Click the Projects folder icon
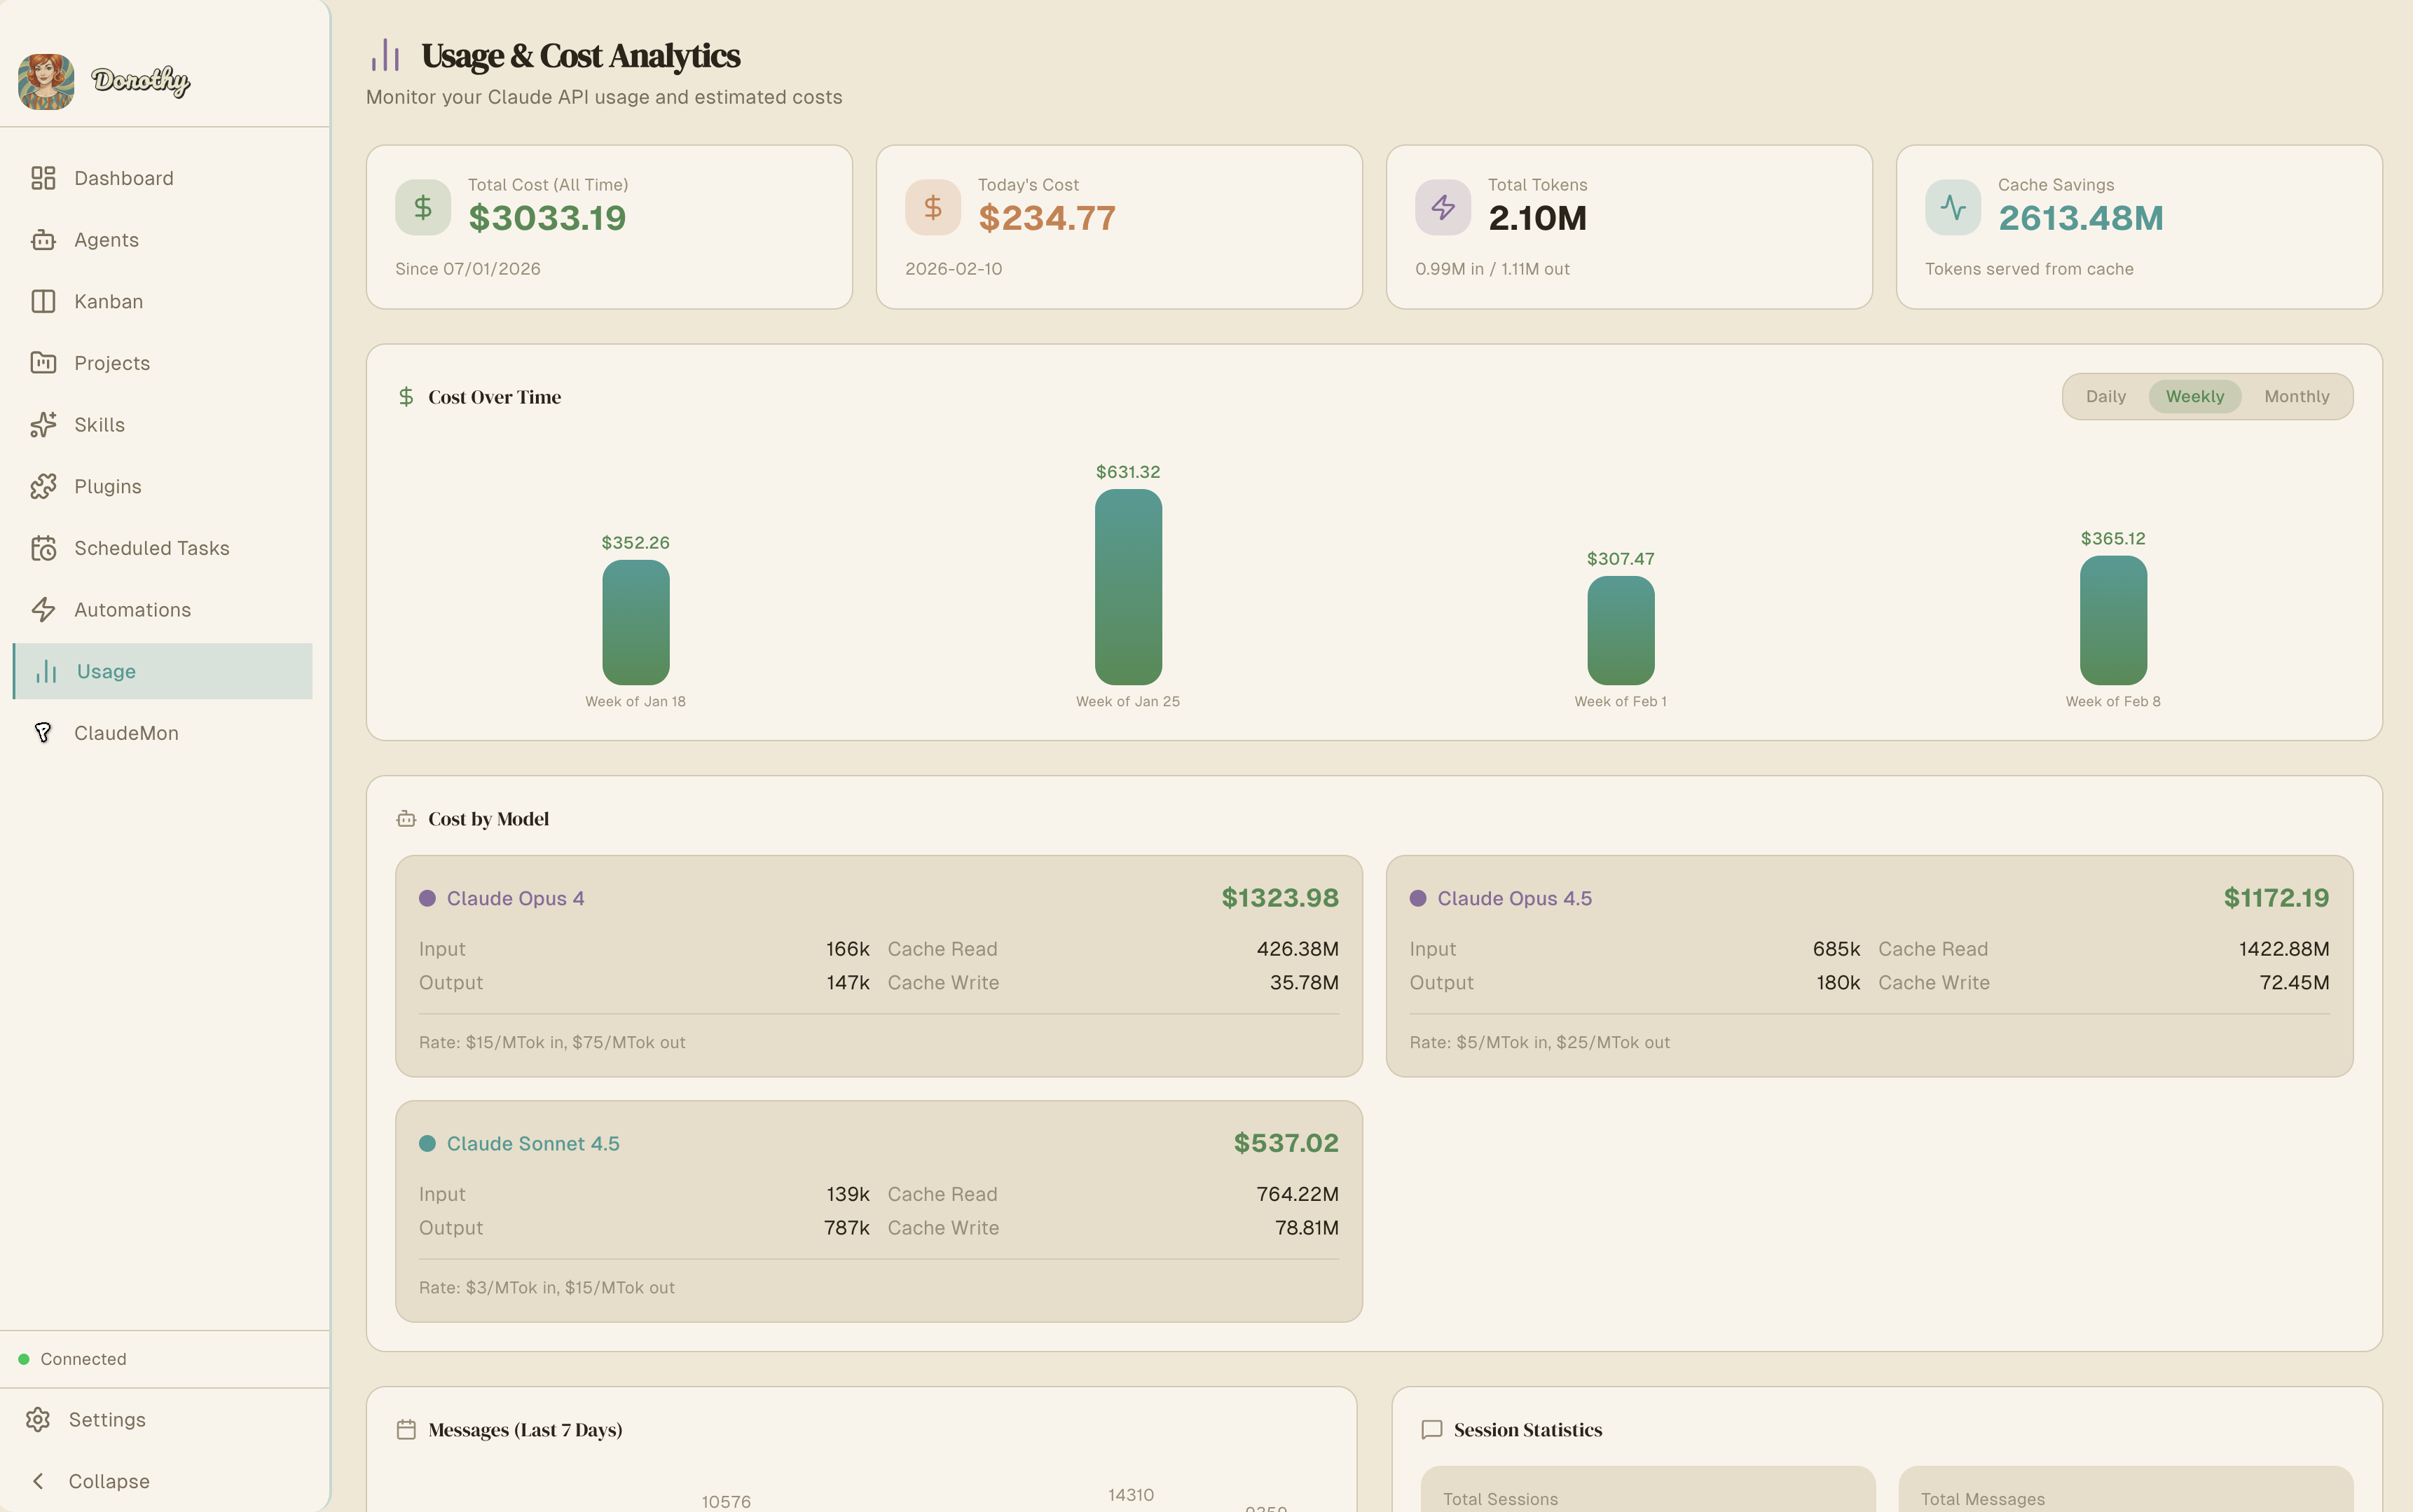 tap(43, 363)
